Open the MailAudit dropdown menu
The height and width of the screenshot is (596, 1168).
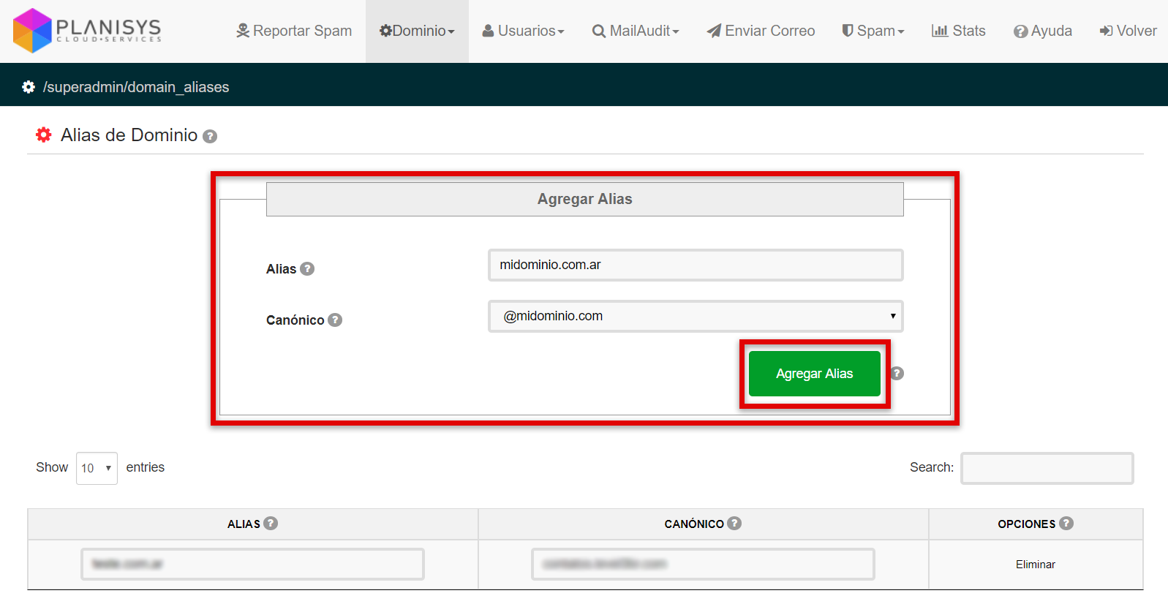point(636,31)
